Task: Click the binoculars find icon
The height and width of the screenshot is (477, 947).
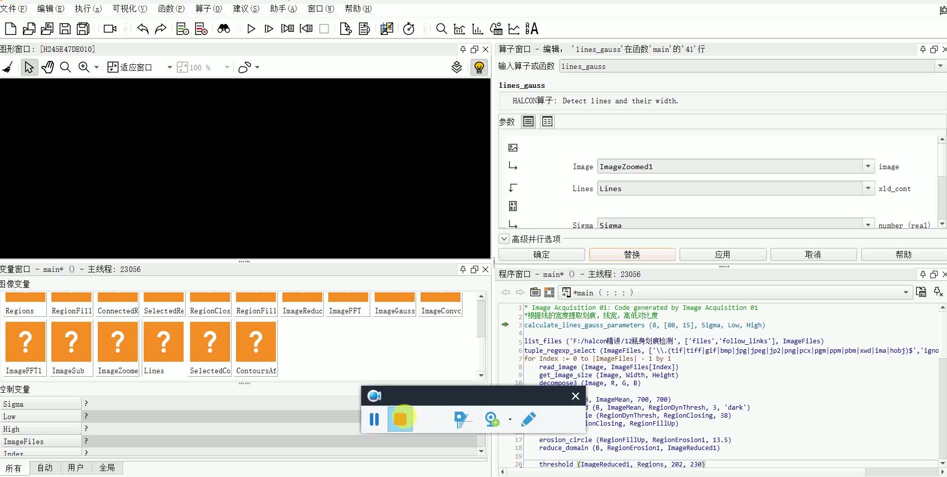Action: tap(224, 29)
